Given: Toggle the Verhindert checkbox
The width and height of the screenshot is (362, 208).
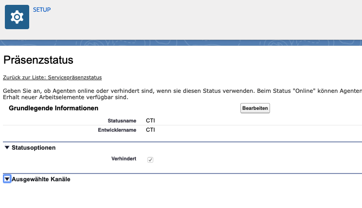Looking at the screenshot, I should click(x=150, y=159).
